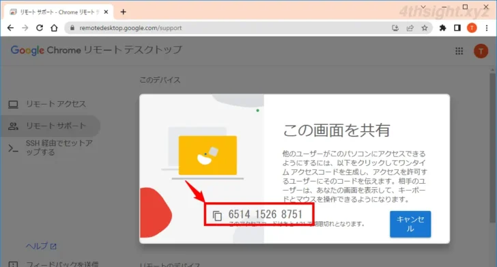Click the yellow laptop illustration
The width and height of the screenshot is (497, 267).
(x=208, y=156)
